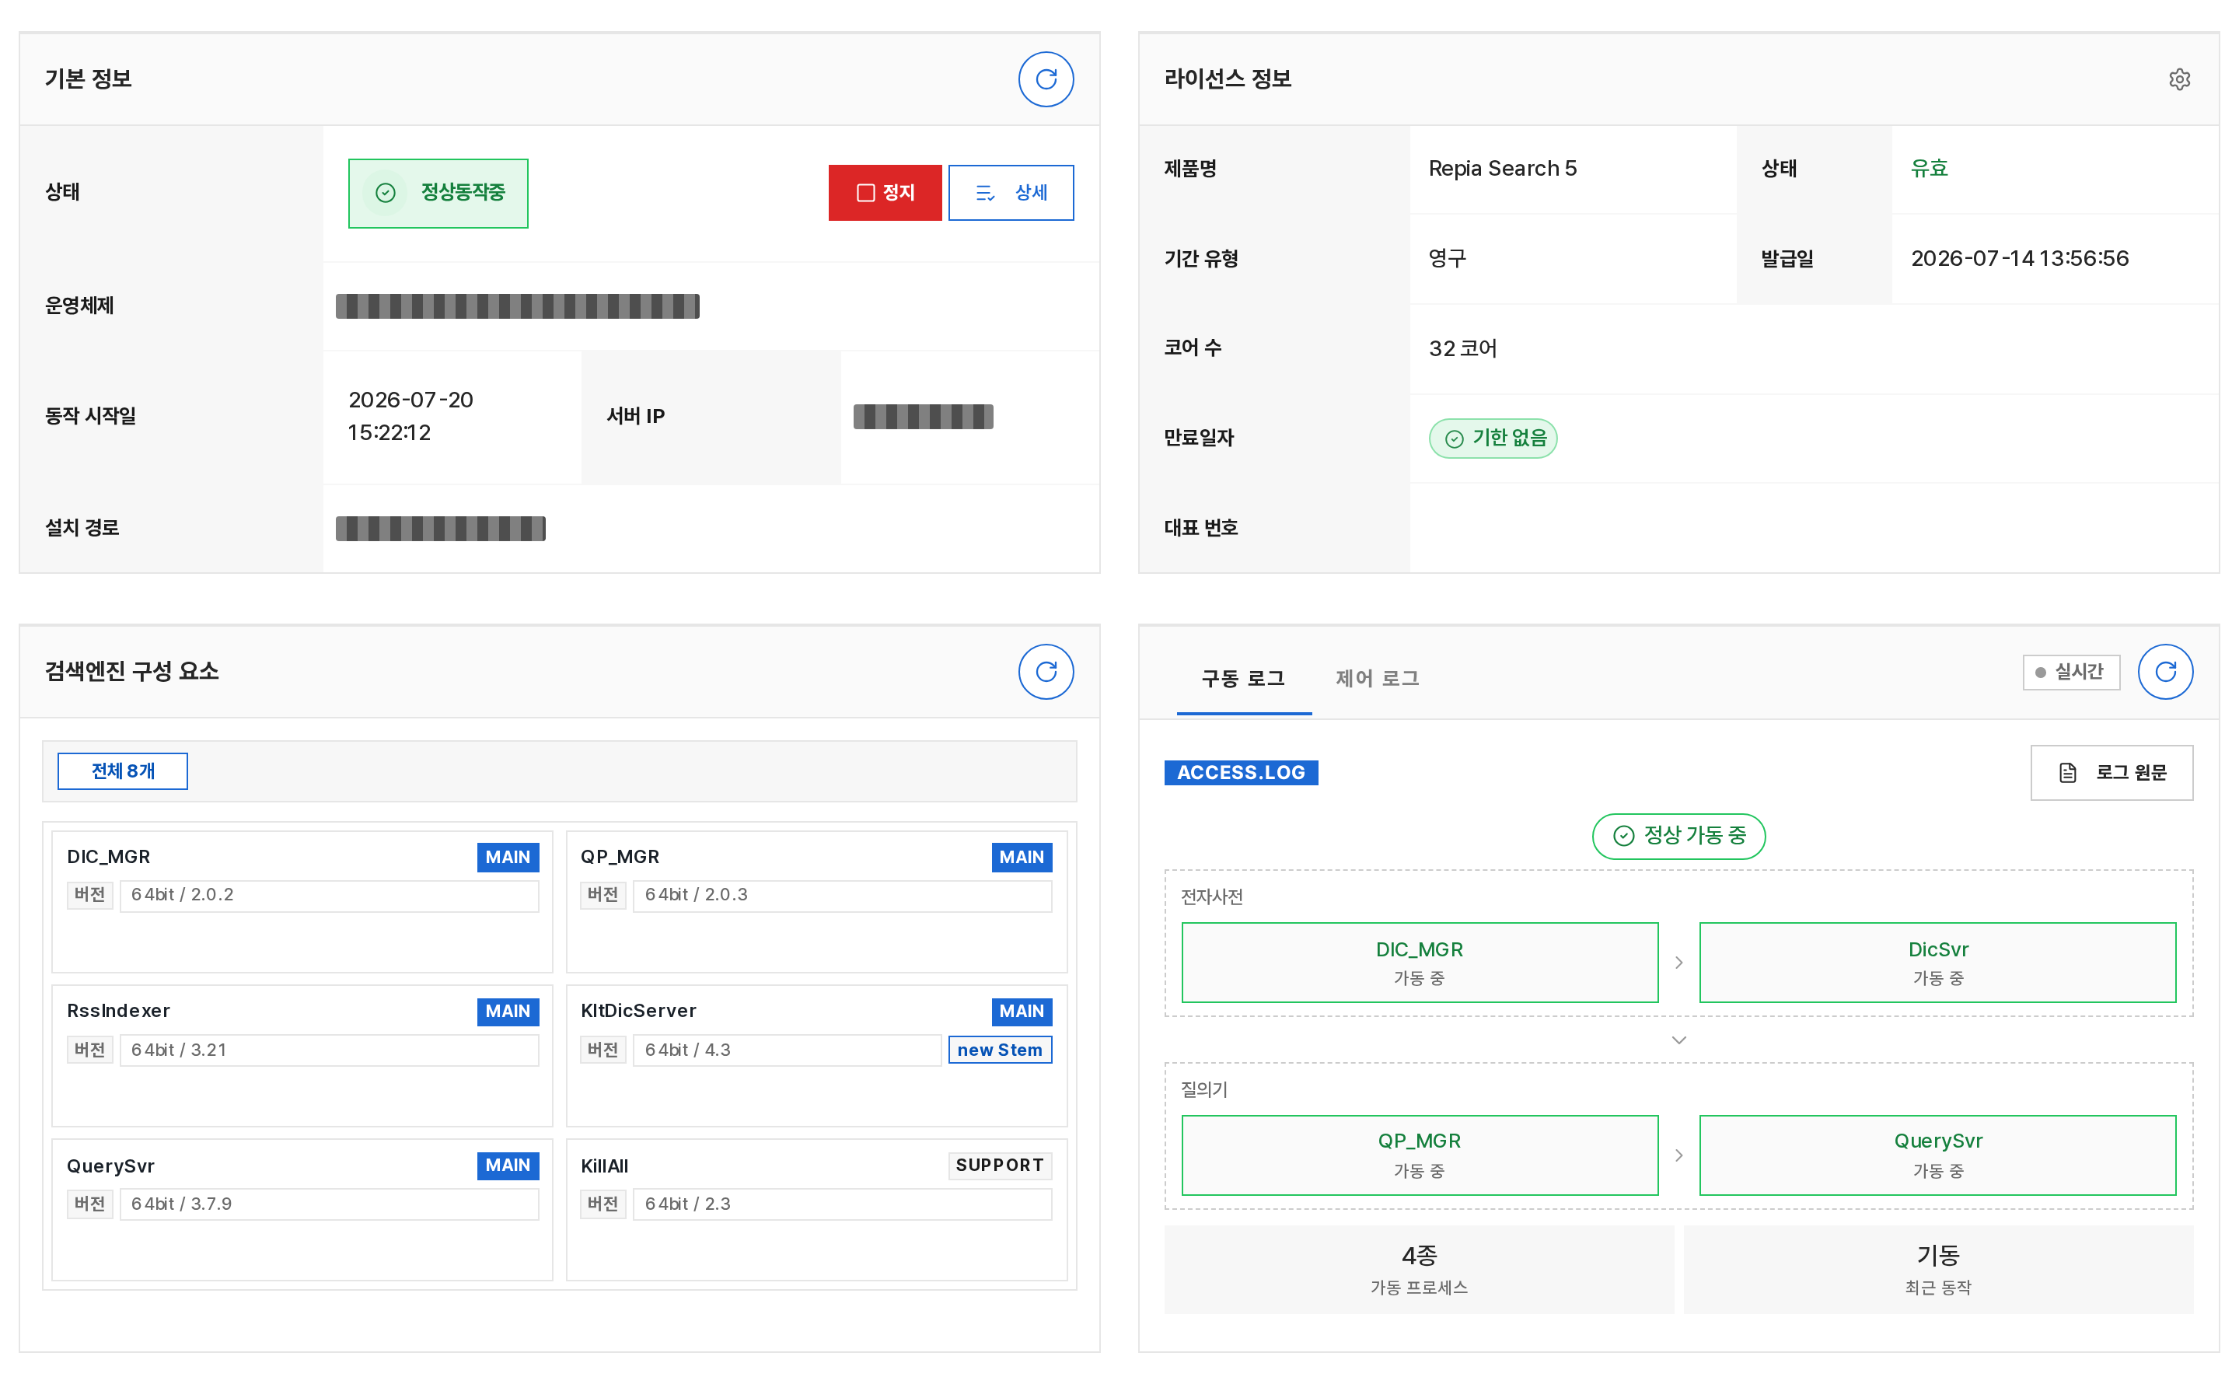Click the list icon on 상세 button

(x=986, y=193)
